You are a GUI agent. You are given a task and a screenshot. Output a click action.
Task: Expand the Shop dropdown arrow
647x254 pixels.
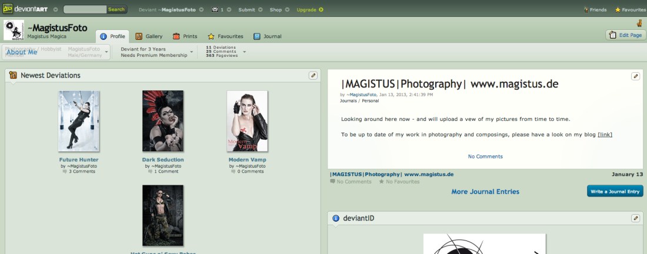click(287, 9)
